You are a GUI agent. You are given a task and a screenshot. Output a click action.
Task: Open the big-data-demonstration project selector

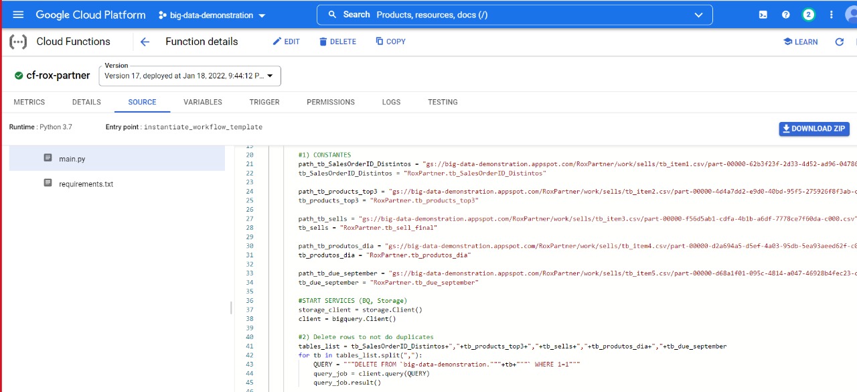[x=212, y=15]
